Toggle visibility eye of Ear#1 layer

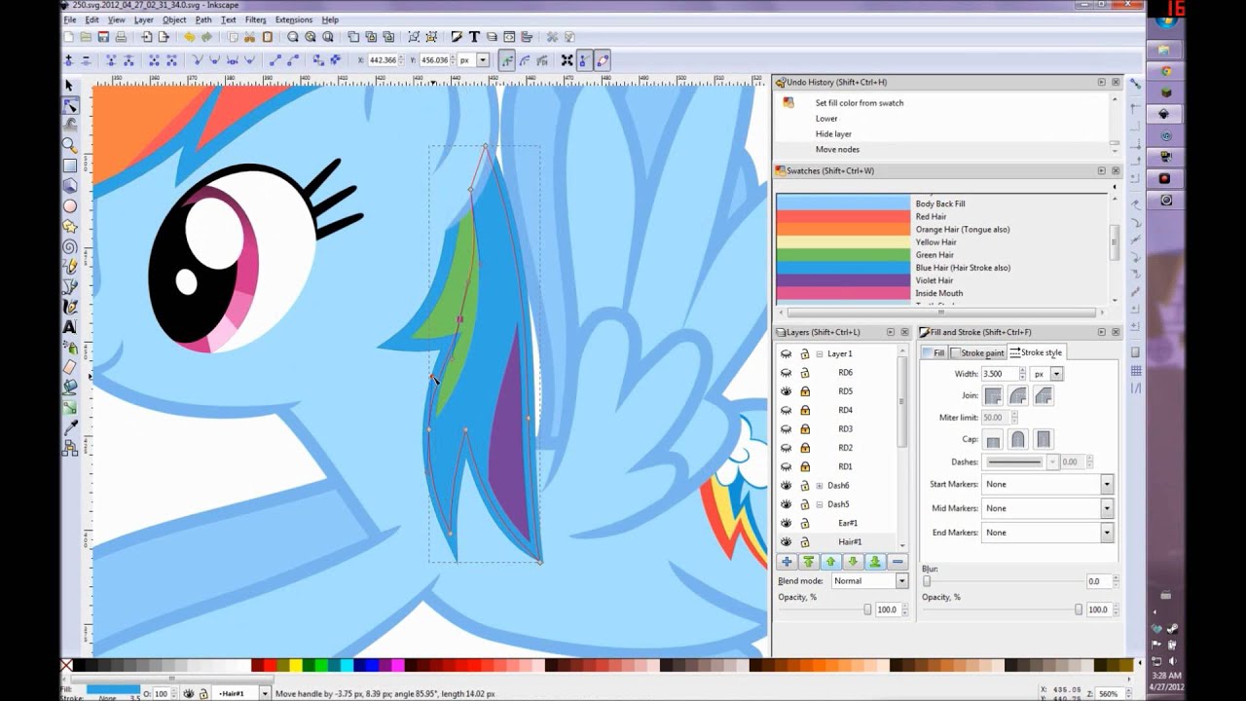click(x=787, y=523)
